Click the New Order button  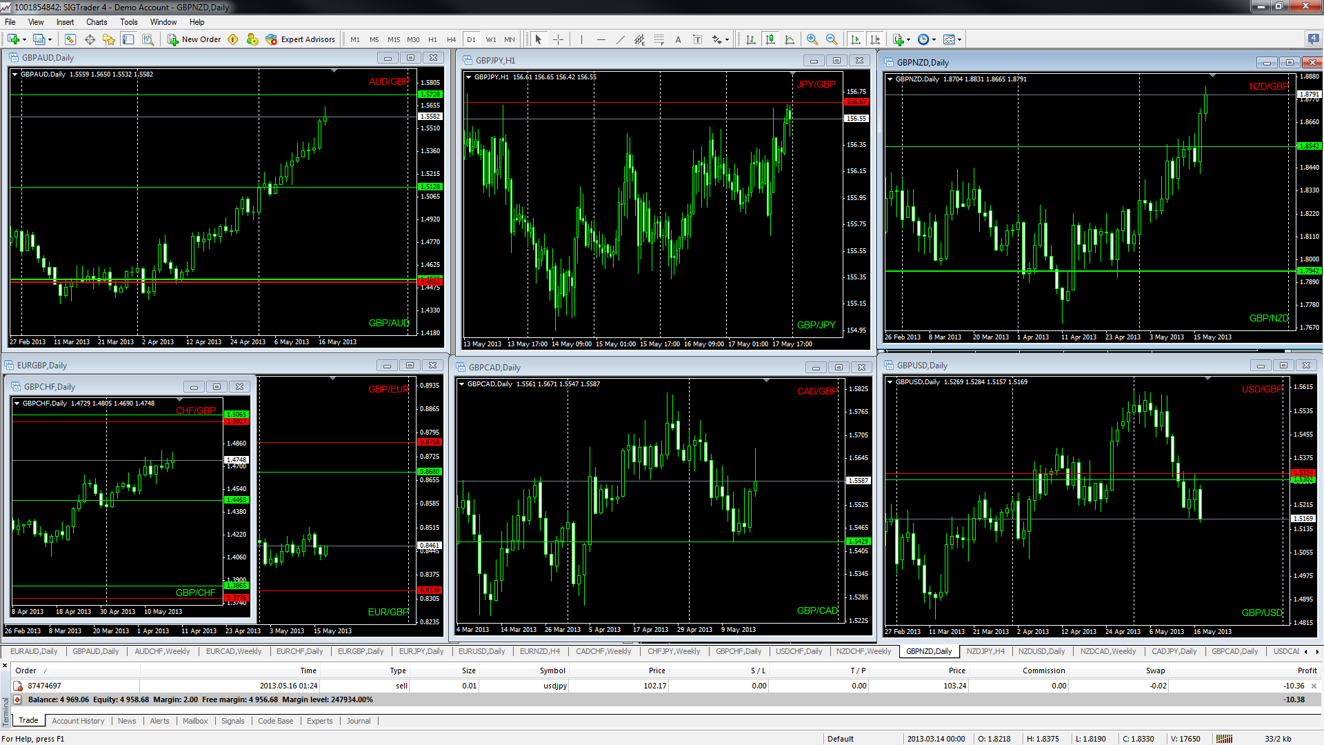click(x=194, y=39)
